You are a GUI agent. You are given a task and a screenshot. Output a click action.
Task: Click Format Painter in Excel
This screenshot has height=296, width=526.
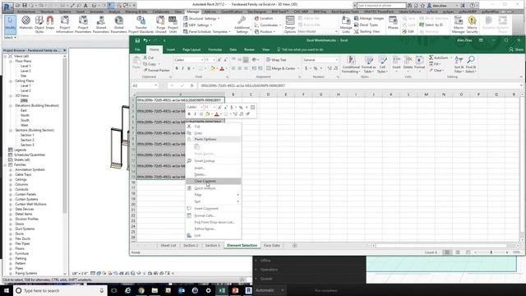(156, 71)
